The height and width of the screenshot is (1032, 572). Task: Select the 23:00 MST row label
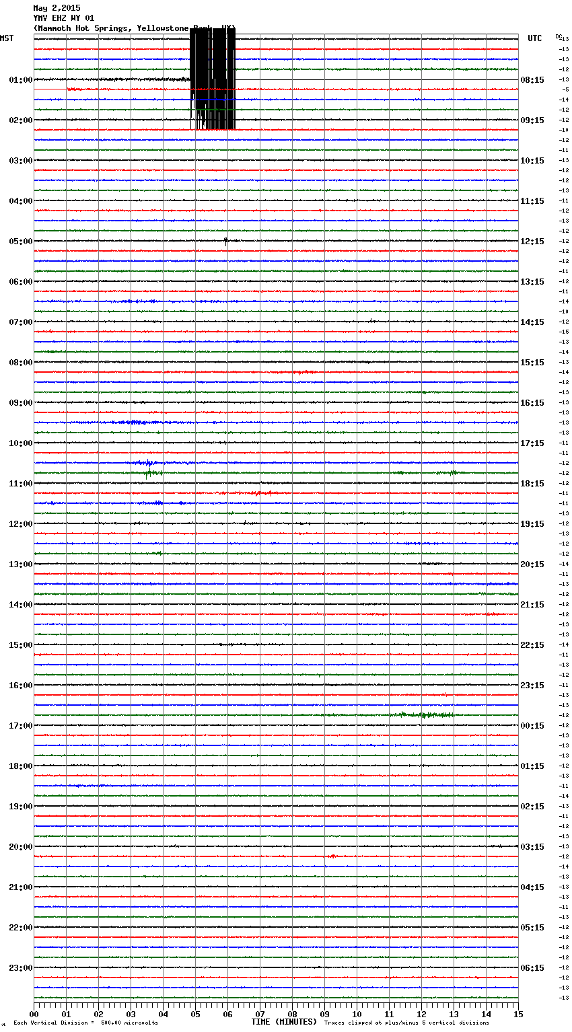pyautogui.click(x=21, y=968)
